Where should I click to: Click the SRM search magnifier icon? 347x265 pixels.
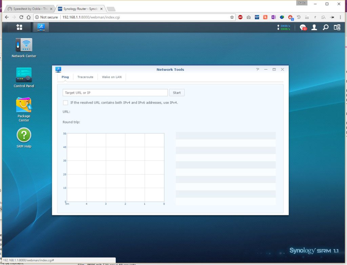pos(325,27)
